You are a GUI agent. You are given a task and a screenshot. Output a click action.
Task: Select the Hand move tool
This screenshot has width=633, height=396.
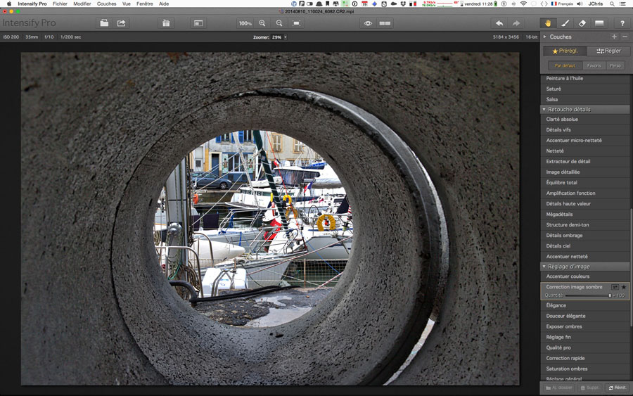(548, 23)
